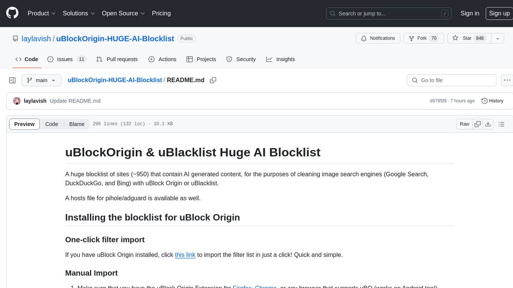Click the Notifications bell button

tap(378, 38)
